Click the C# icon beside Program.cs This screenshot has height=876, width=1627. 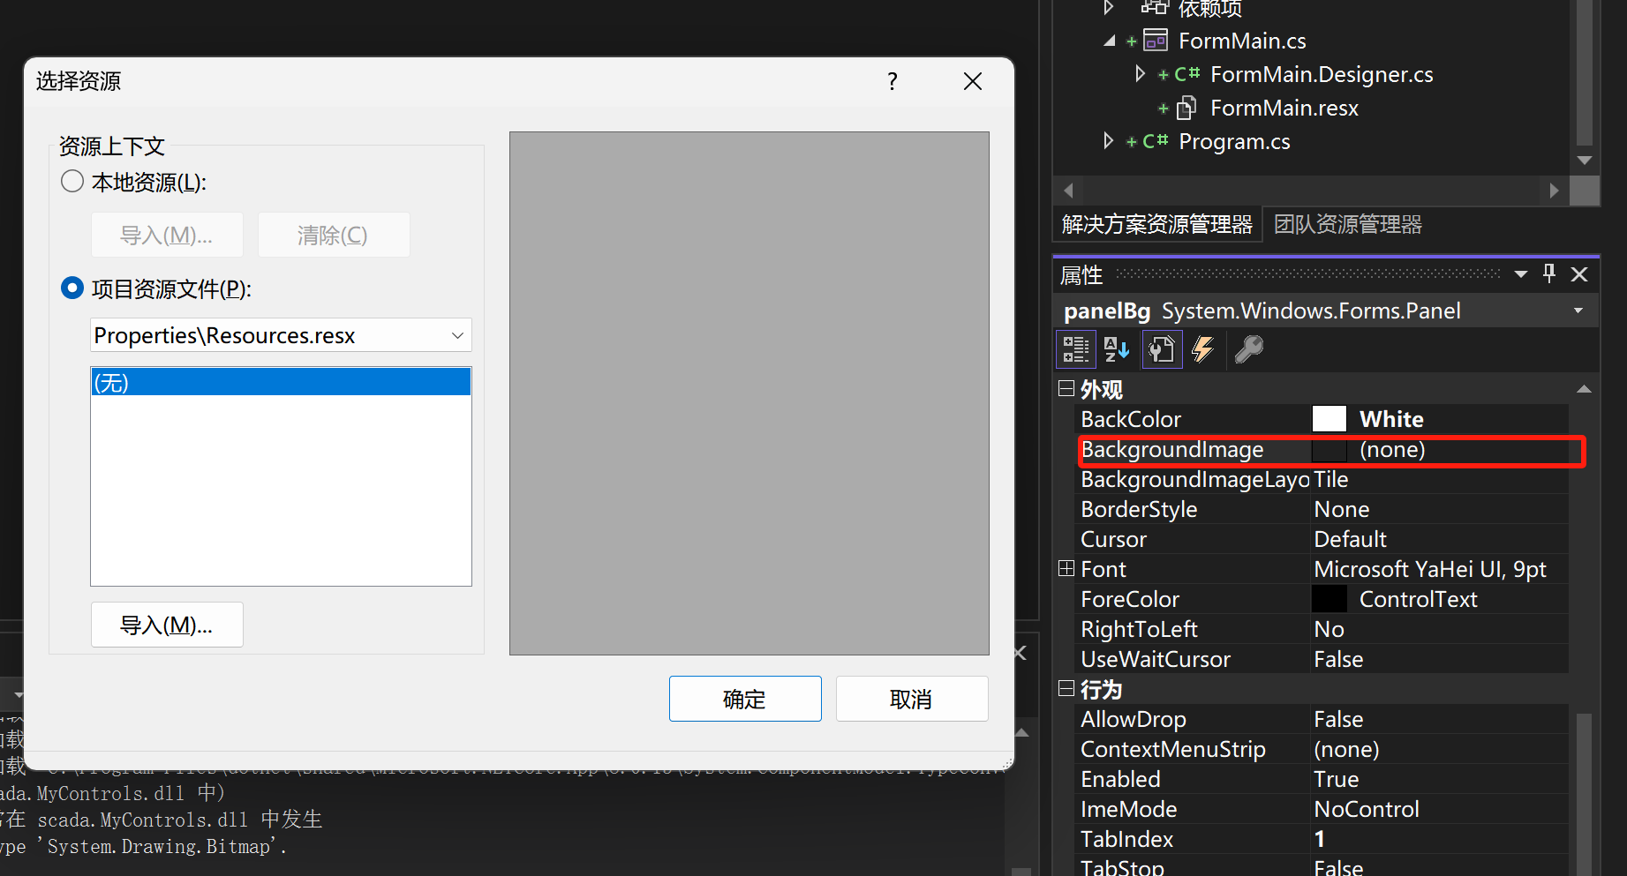1155,141
